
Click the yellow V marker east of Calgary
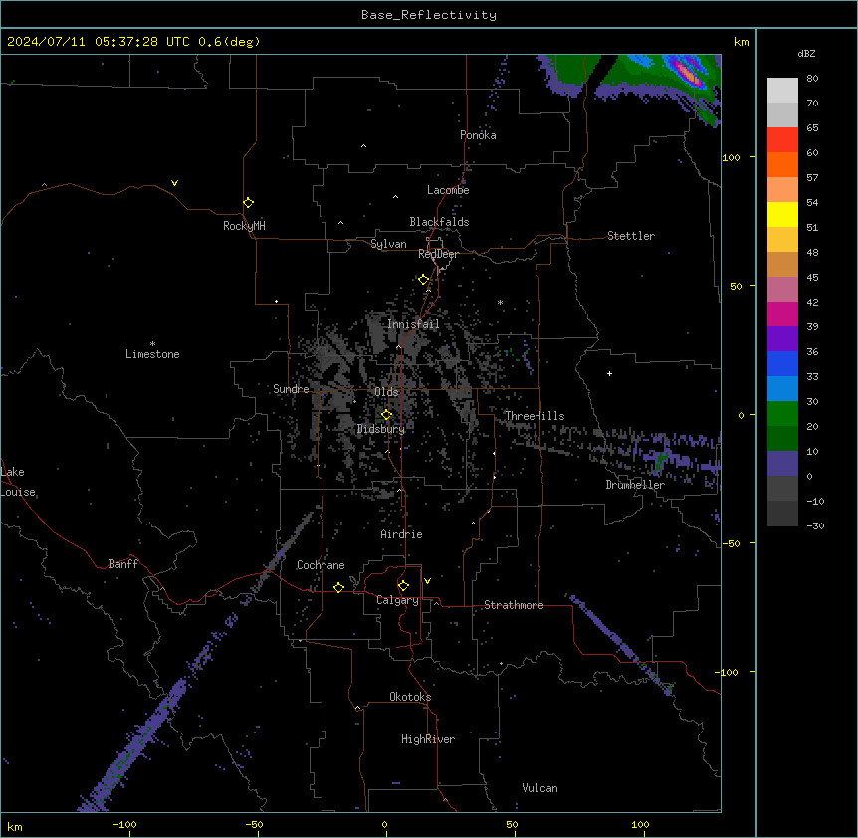(427, 581)
